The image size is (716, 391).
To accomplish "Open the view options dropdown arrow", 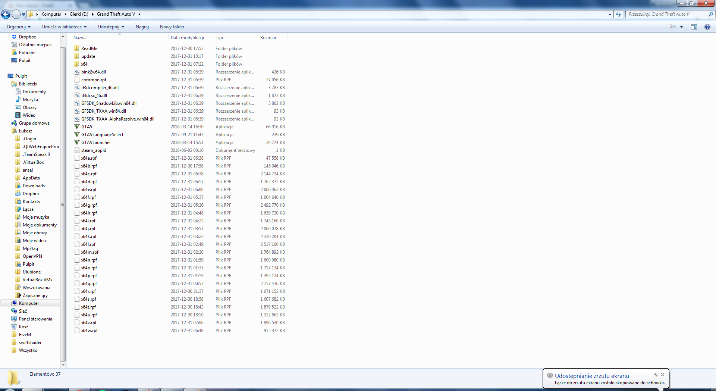I will (x=681, y=27).
